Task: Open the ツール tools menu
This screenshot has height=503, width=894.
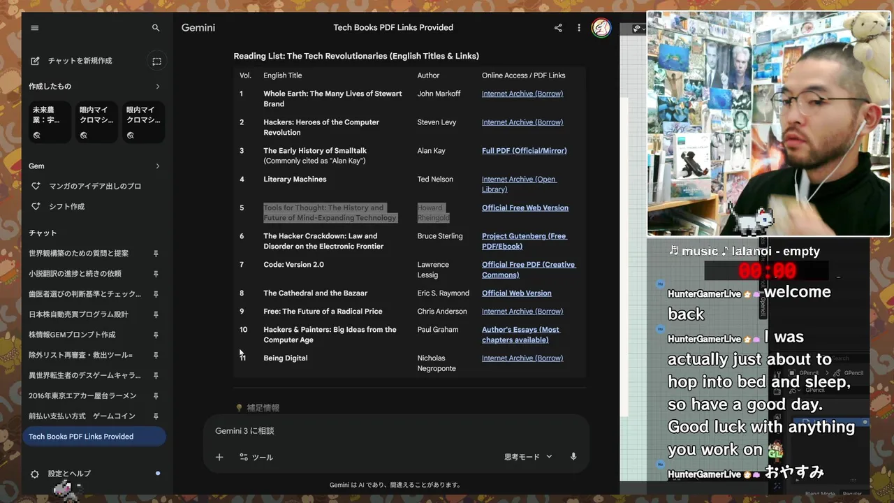Action: [x=256, y=457]
